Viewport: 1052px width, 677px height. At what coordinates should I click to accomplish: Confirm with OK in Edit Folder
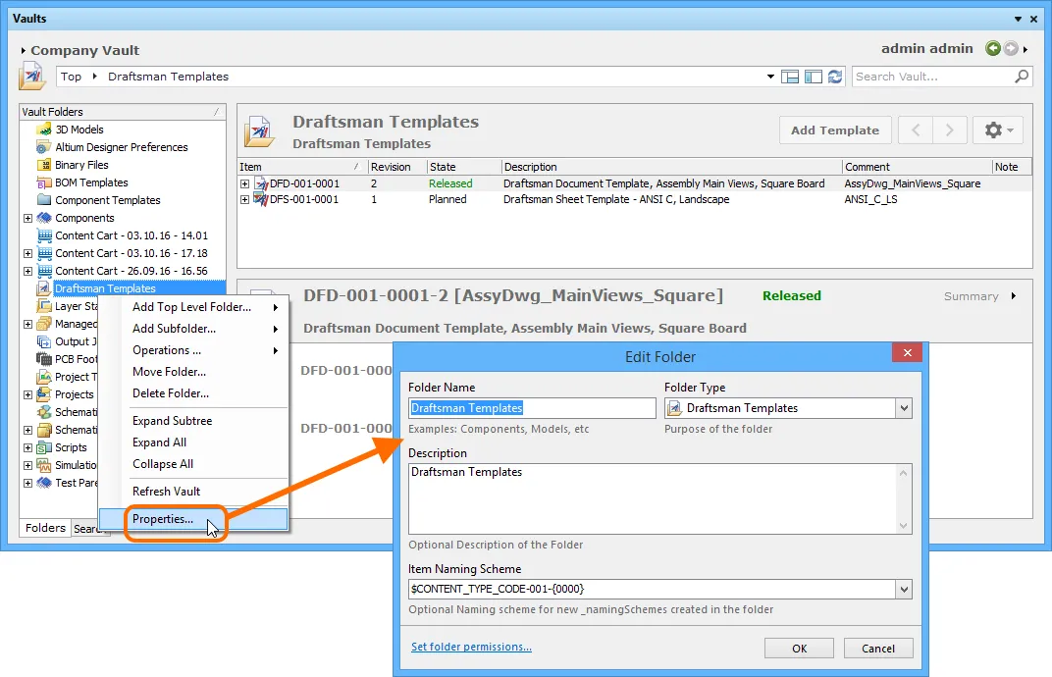[799, 649]
